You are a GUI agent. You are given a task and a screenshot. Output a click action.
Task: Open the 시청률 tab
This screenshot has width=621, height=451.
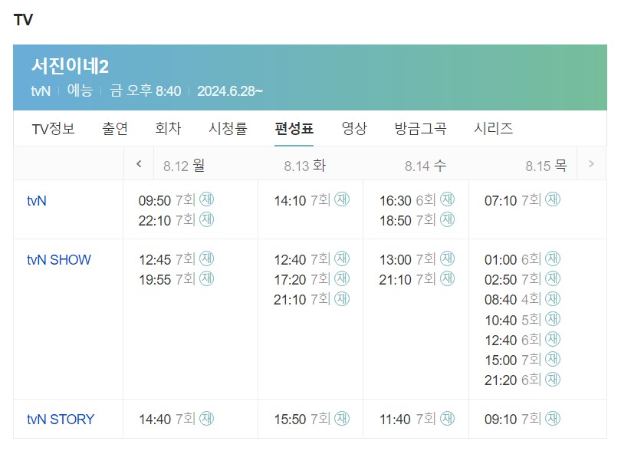[x=228, y=128]
